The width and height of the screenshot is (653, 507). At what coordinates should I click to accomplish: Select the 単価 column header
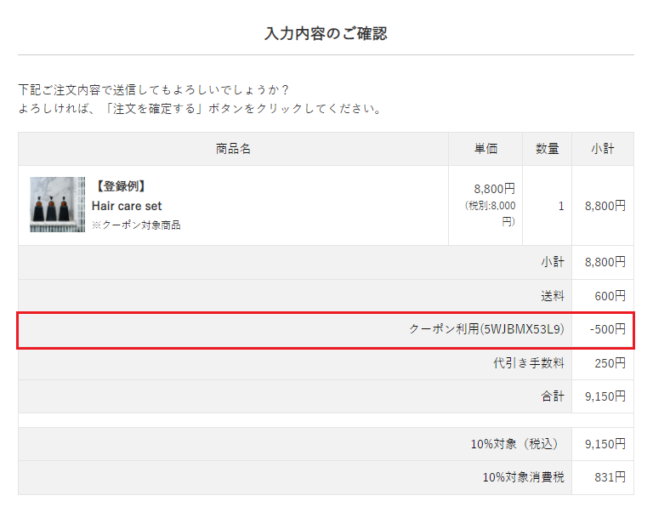click(485, 149)
